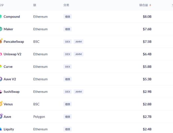This screenshot has width=173, height=133.
Task: Click the Uniswap V2 logo icon
Action: click(1, 54)
